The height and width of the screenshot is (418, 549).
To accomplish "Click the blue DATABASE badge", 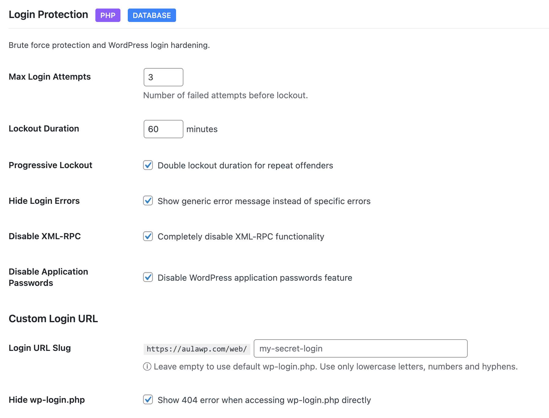I will [x=152, y=15].
